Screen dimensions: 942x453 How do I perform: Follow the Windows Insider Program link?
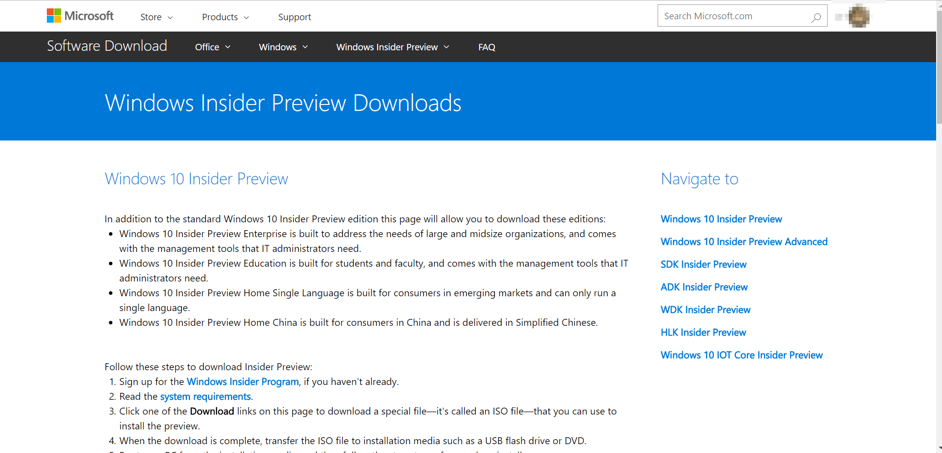tap(243, 382)
